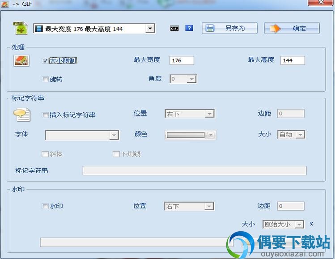Image resolution: width=335 pixels, height=259 pixels.
Task: Uncheck the 大小限制 checkbox
Action: [45, 61]
